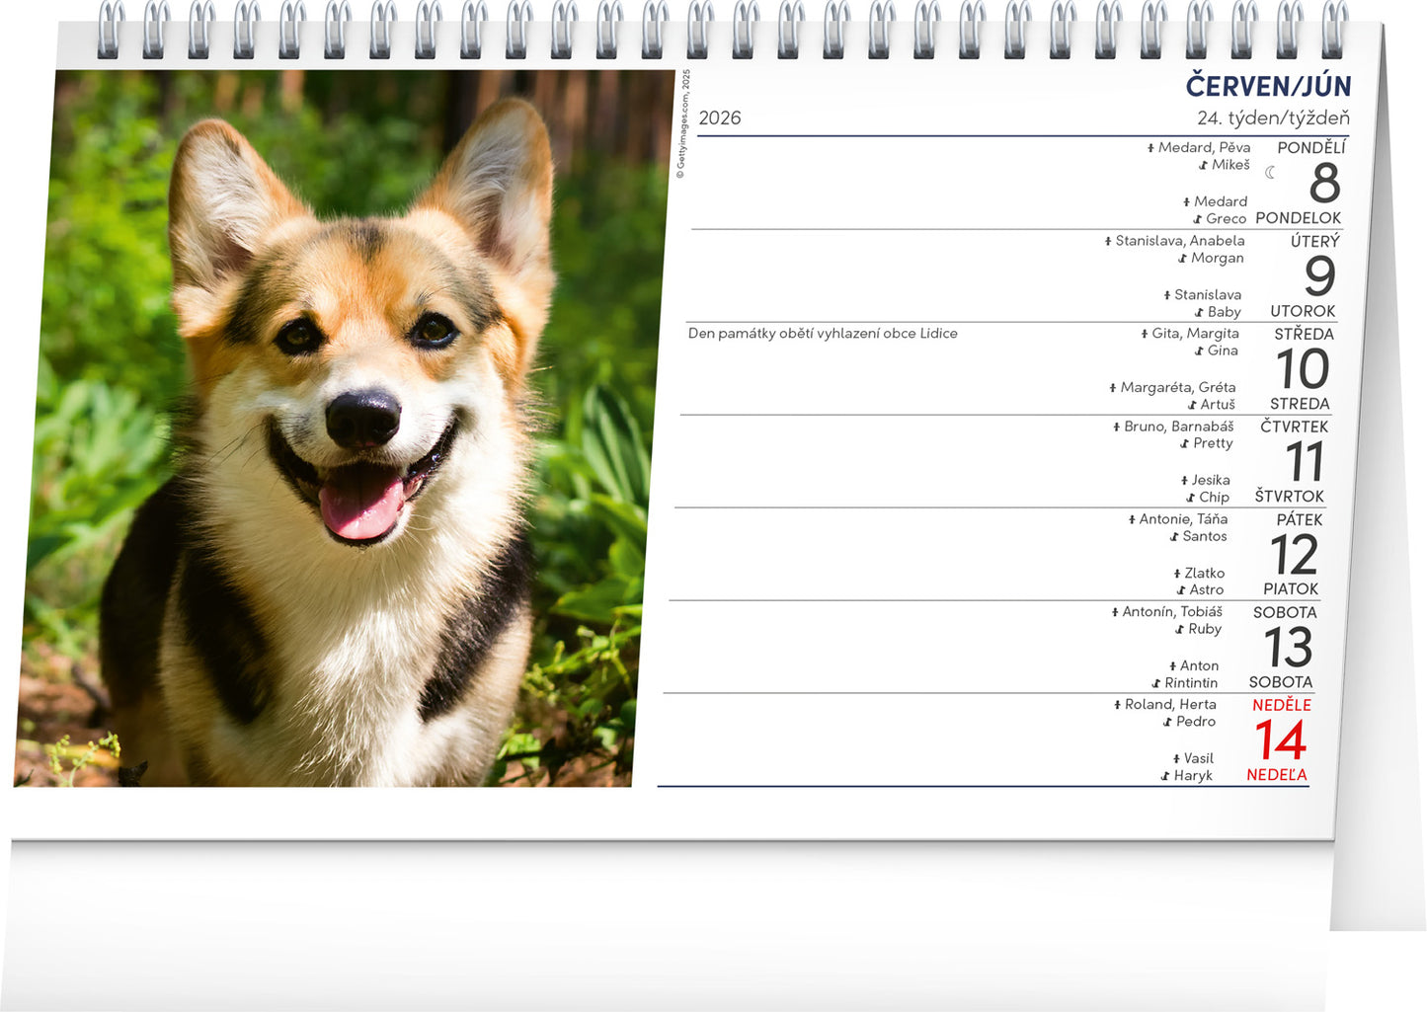Click the Getty Images copyright text
Viewport: 1427px width, 1012px height.
point(681,124)
